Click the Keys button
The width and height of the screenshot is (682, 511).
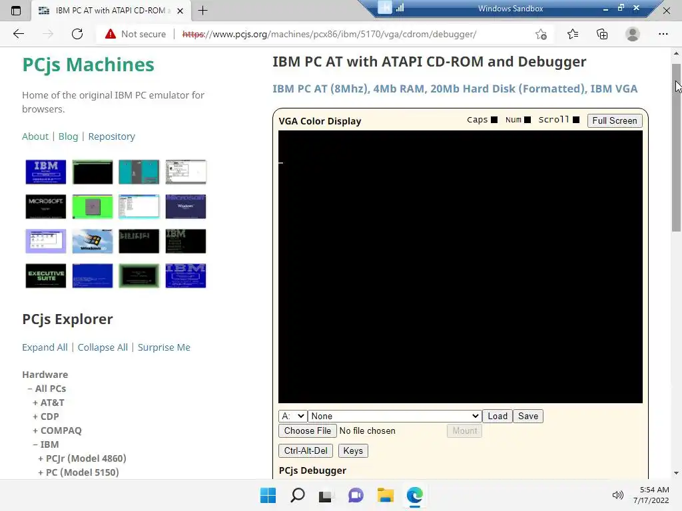pos(353,450)
